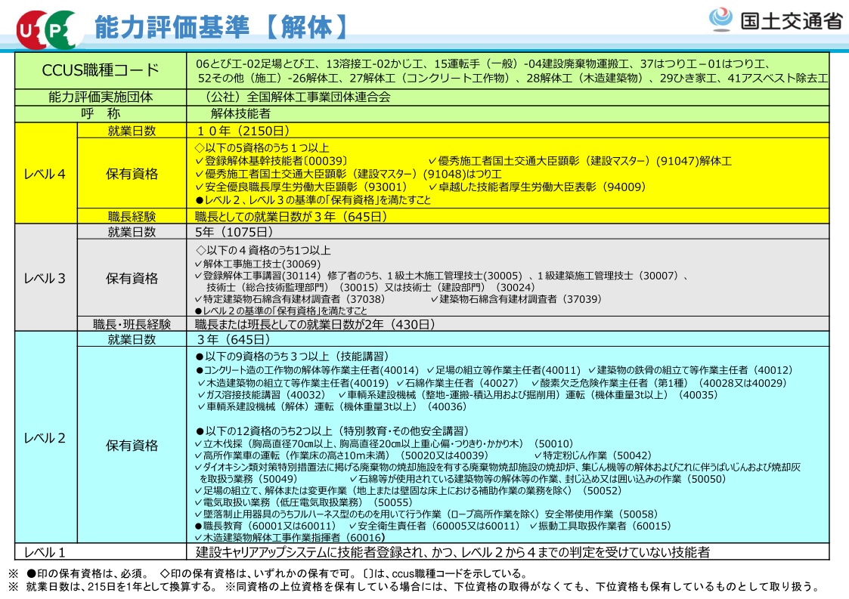Select ガス溶接技能講習（40032） entry
Image resolution: width=849 pixels, height=599 pixels.
click(x=262, y=395)
